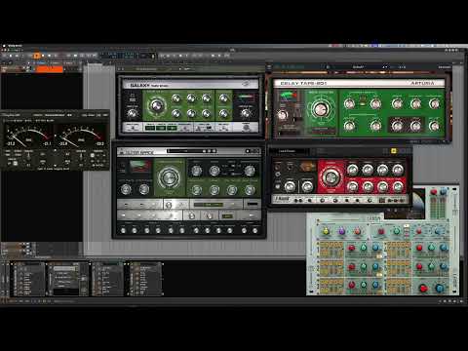This screenshot has width=468, height=351.
Task: Click the large dial in the red plugin section
Action: click(x=331, y=177)
